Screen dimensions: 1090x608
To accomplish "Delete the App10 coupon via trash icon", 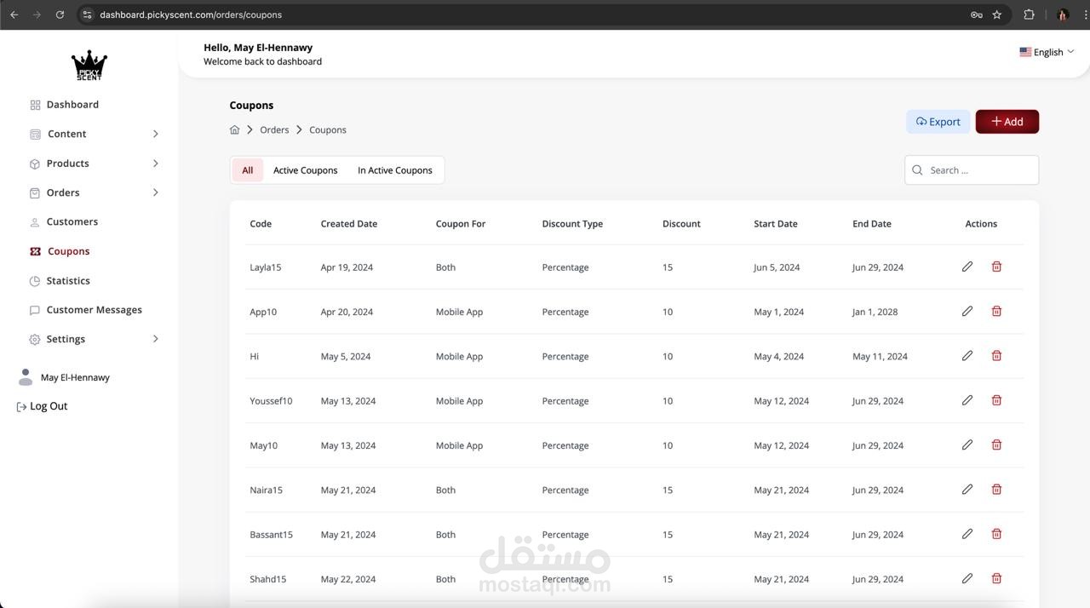I will coord(996,311).
